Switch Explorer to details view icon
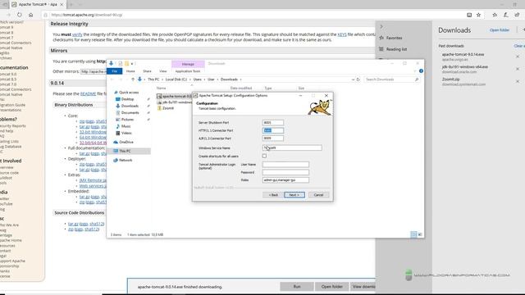This screenshot has height=295, width=525. (413, 234)
